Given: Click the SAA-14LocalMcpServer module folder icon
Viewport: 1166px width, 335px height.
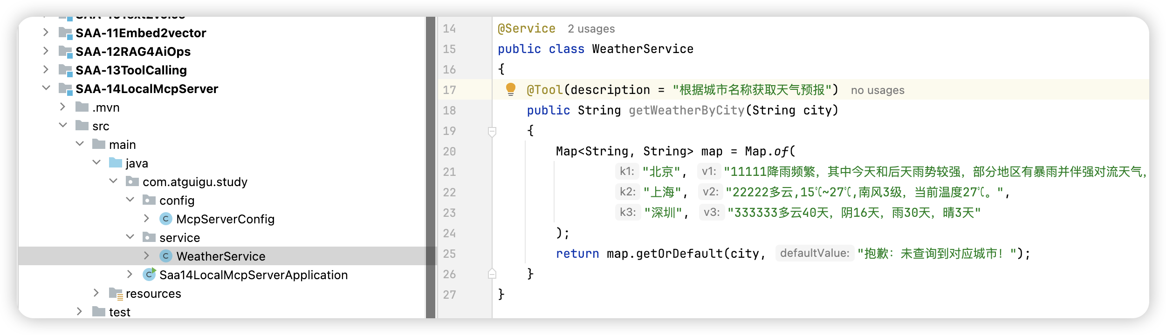Looking at the screenshot, I should (x=65, y=88).
